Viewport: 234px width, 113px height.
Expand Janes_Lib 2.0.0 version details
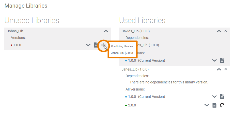click(x=207, y=105)
